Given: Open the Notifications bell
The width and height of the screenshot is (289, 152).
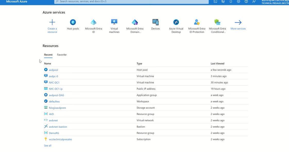Looking at the screenshot, I should 231,2.
